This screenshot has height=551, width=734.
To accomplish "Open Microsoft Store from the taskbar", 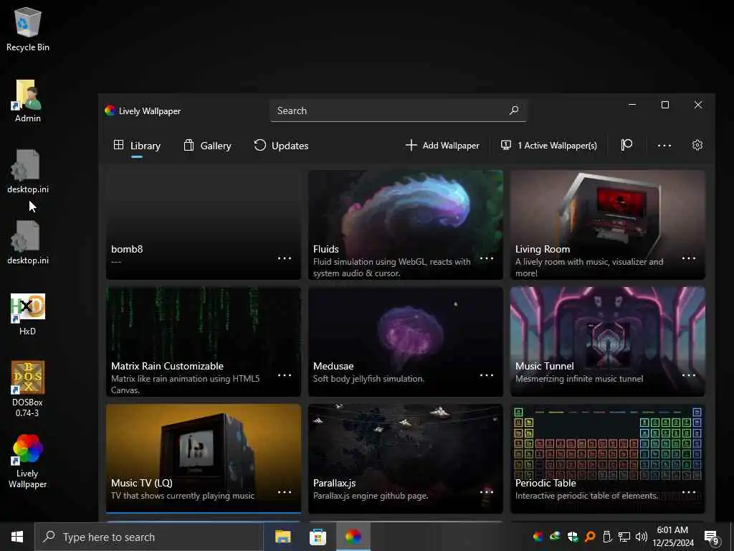I will point(318,537).
